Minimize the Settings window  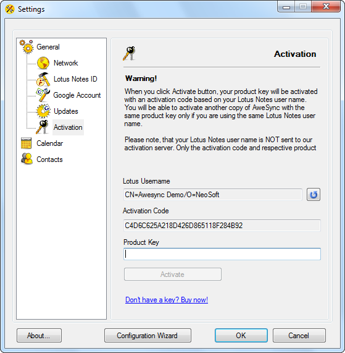(x=286, y=7)
